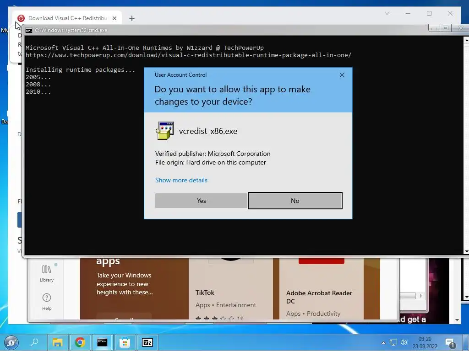Click browser page scrollbar down arrow
The width and height of the screenshot is (469, 351).
[x=457, y=320]
